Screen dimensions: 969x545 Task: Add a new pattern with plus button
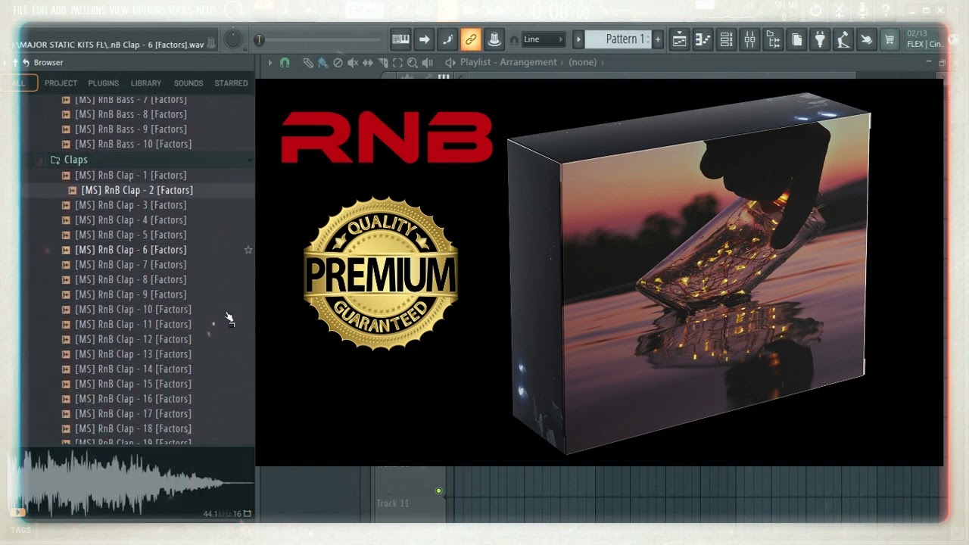[x=657, y=39]
